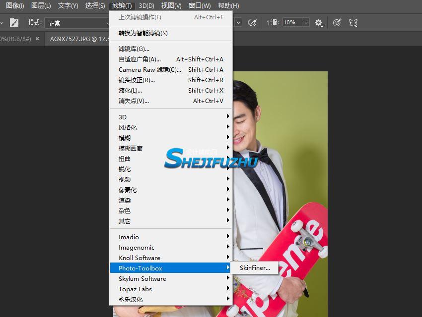Switch to the AG9X7527.JPG document tab
Image resolution: width=422 pixels, height=317 pixels.
tap(77, 39)
